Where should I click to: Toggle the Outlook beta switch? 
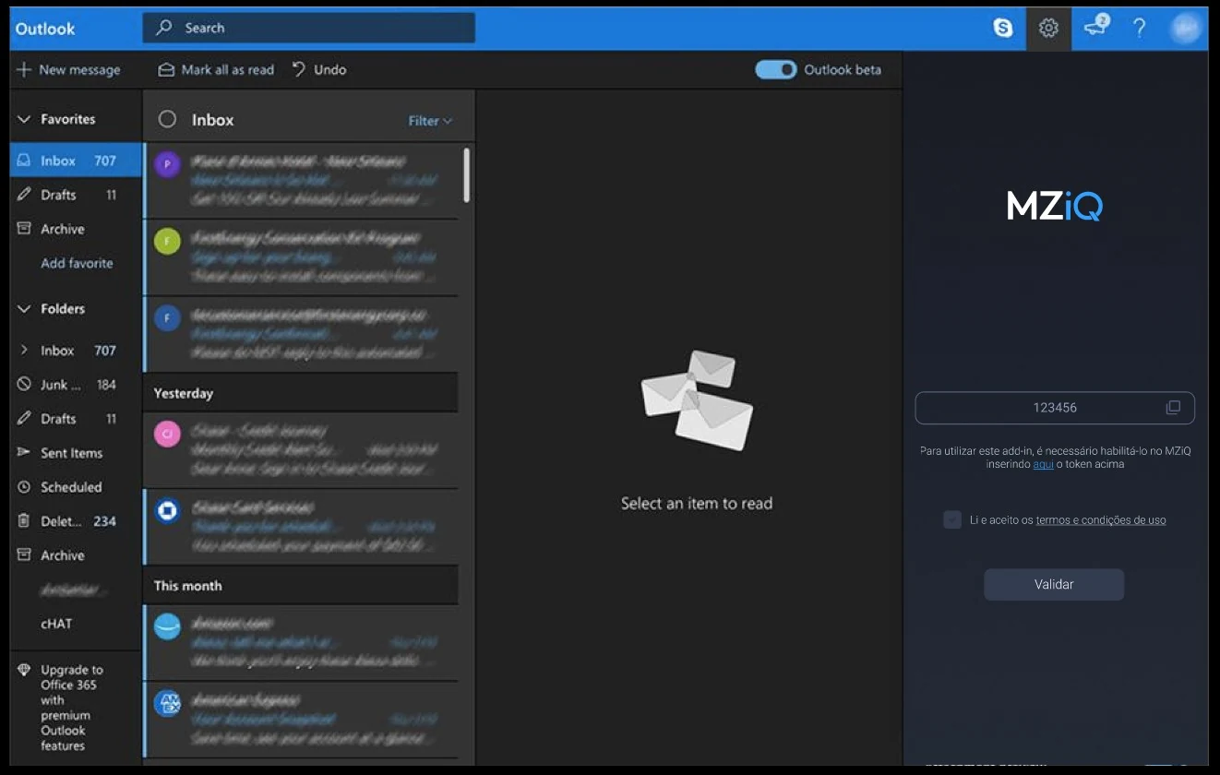point(775,69)
